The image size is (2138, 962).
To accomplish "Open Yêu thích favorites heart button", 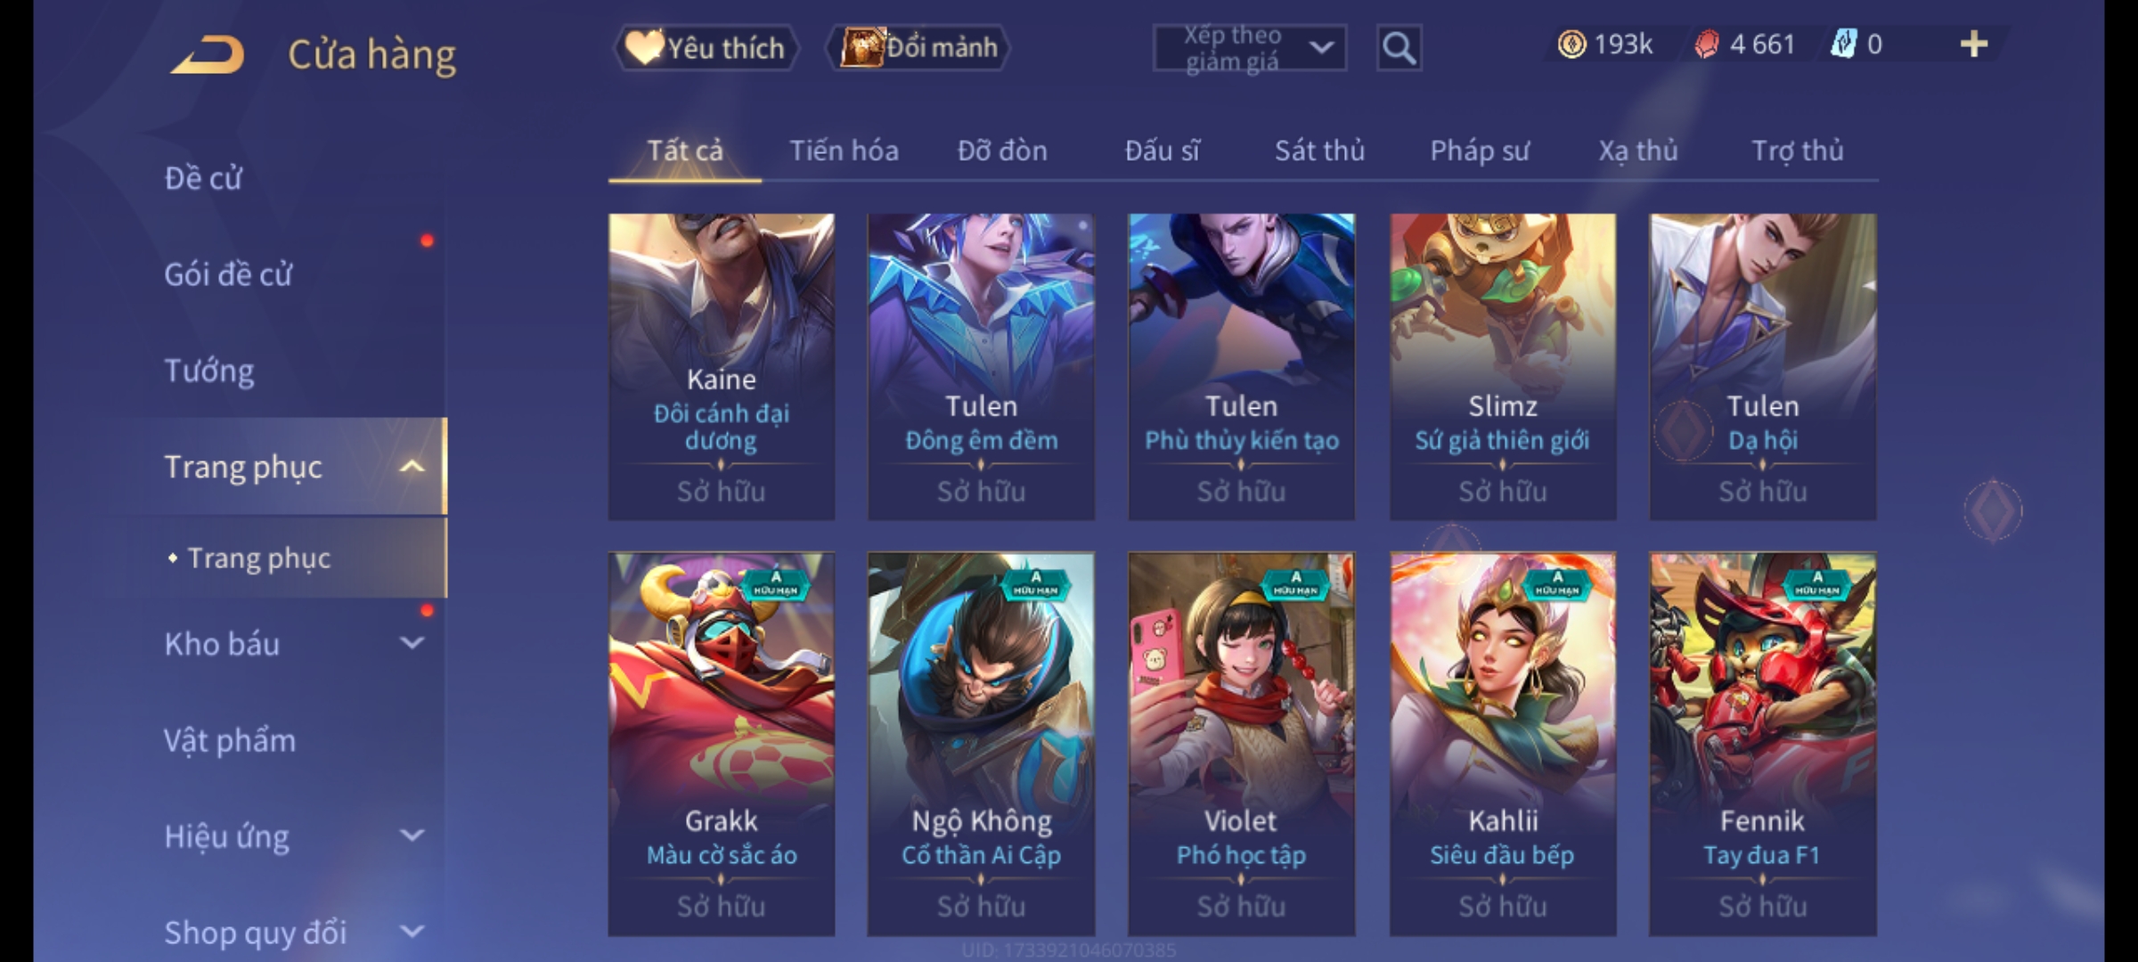I will [706, 48].
